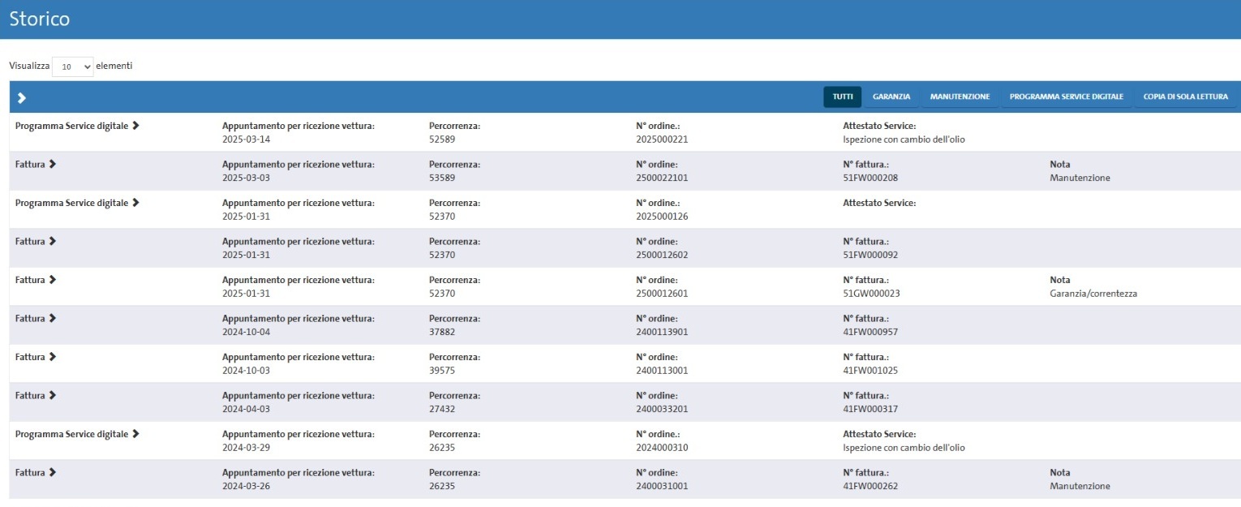Click order number 2400113001
1241x507 pixels.
tap(662, 371)
